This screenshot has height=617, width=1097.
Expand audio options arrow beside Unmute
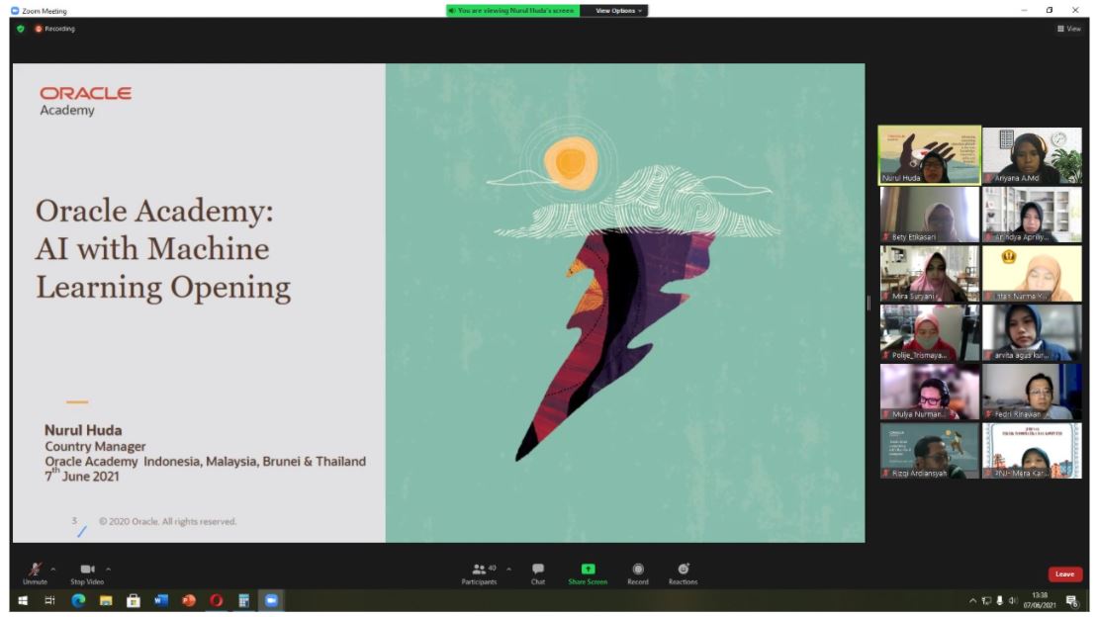tap(53, 569)
